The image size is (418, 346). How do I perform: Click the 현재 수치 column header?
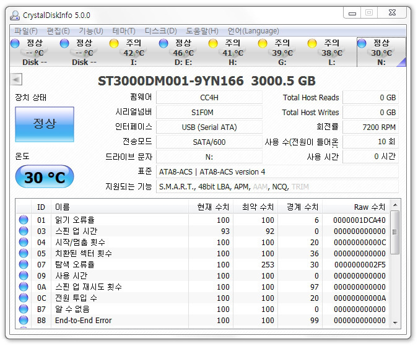pos(211,207)
